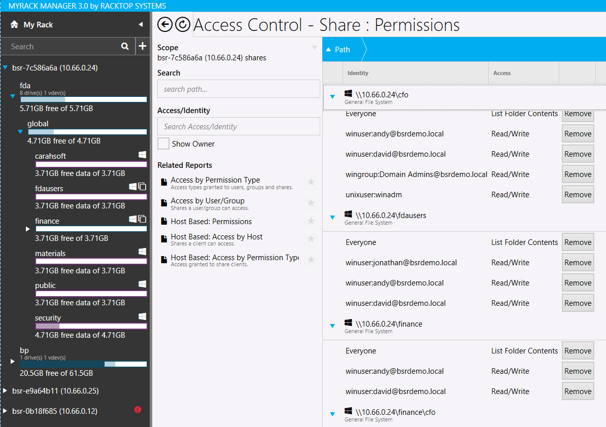Collapse the \\10.66.0.24\finance\cfo share group

point(332,414)
